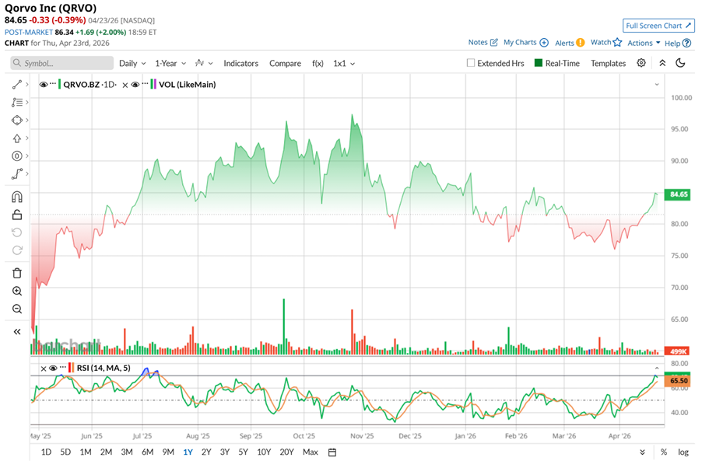Click the My Charts plus icon
Screen dimensions: 702x461
pos(544,43)
